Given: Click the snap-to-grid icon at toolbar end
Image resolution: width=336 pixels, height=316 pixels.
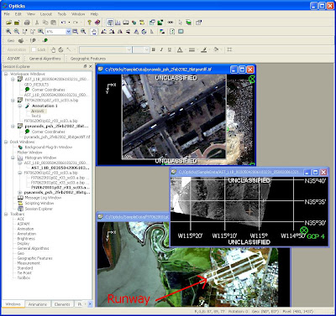Looking at the screenshot, I should point(229,49).
